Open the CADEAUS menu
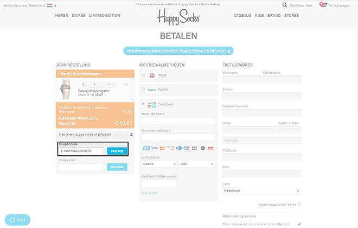Viewport: 358px width, 228px height. (x=242, y=16)
